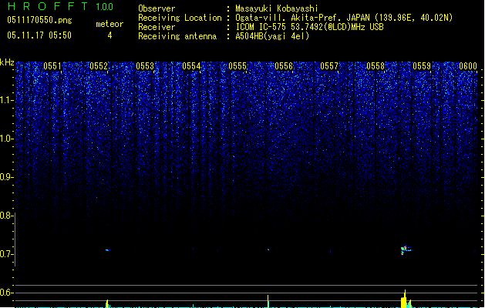Click the A504HB(yagi 4el) antenna text
This screenshot has width=485, height=308.
[272, 36]
